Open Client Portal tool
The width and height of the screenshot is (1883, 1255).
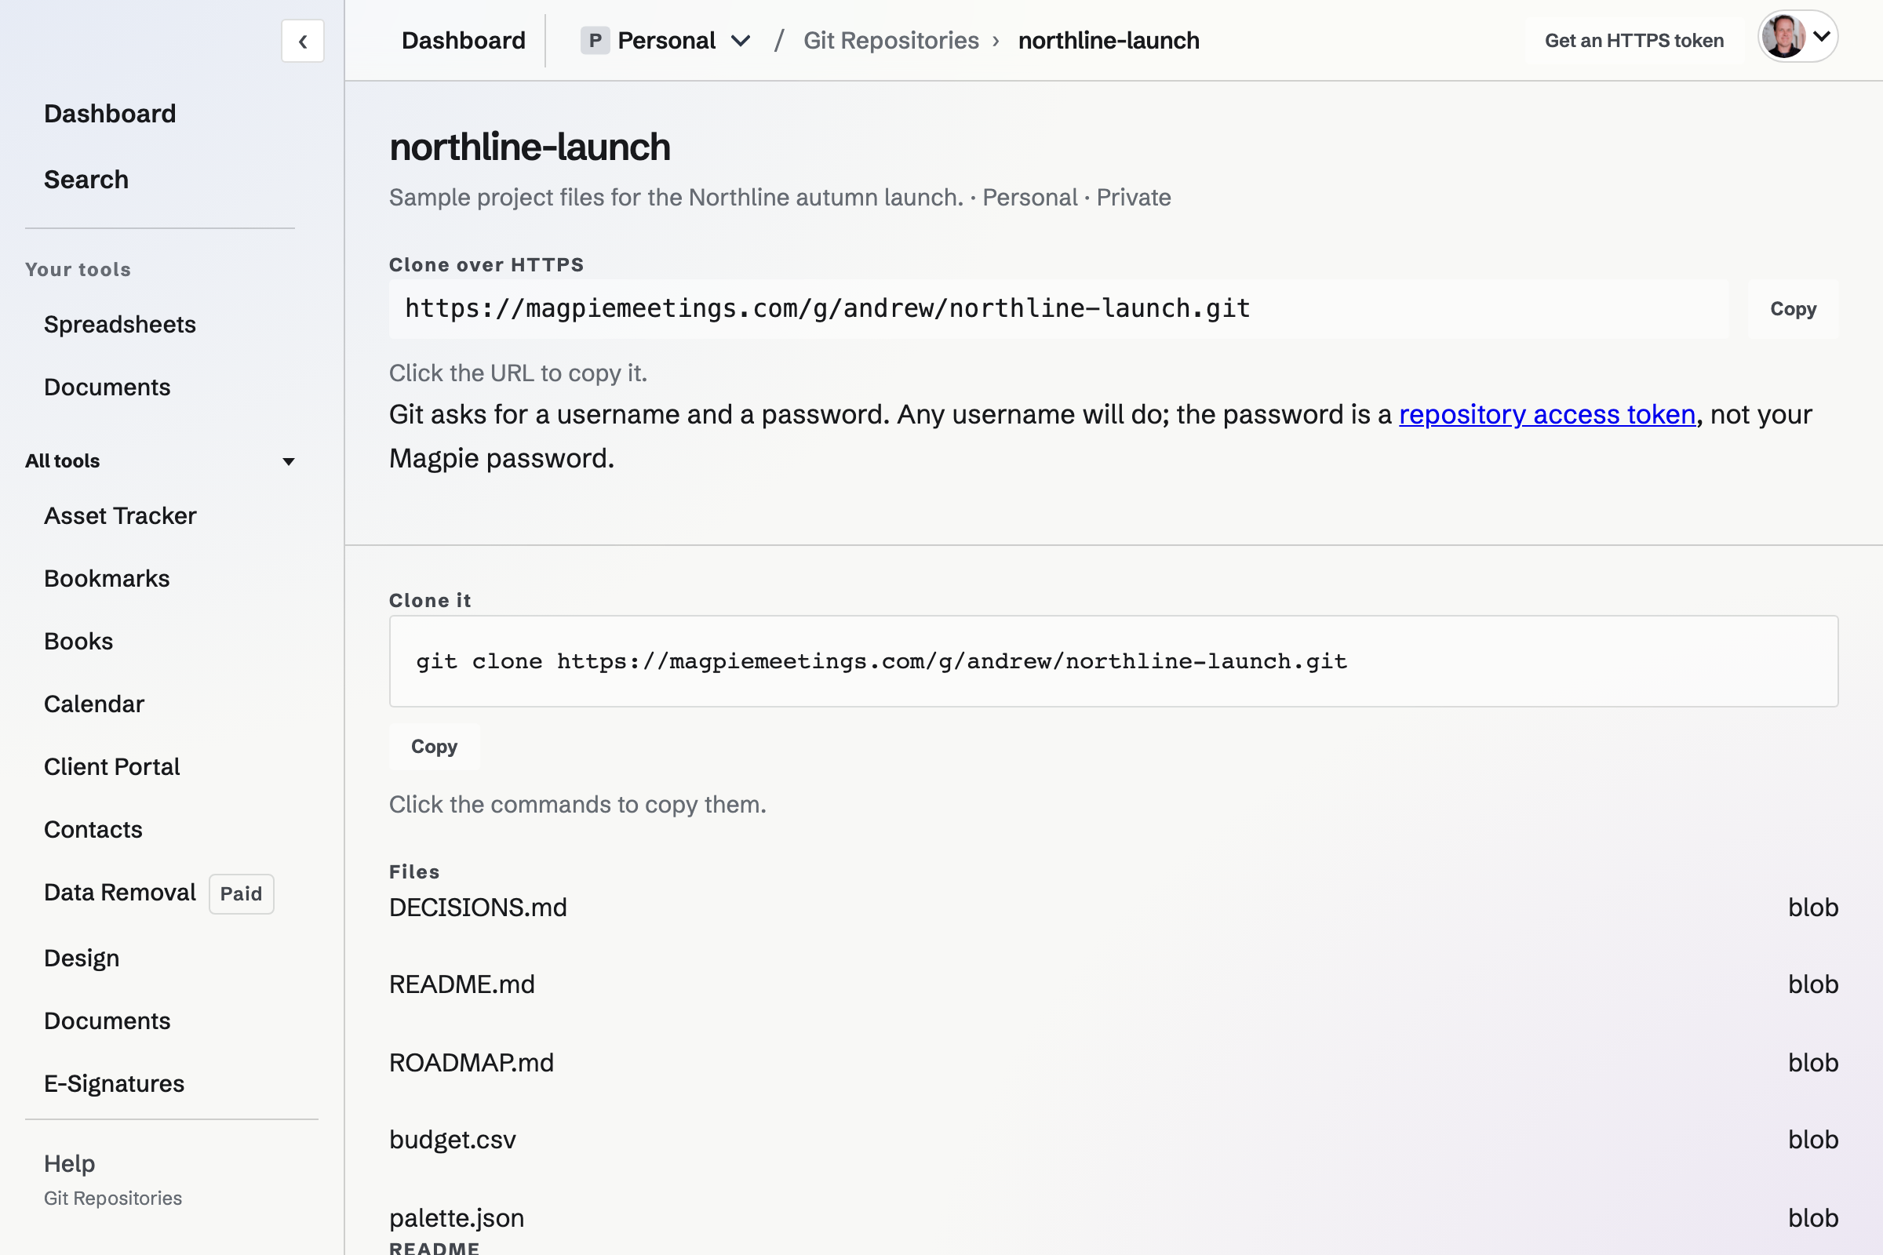112,767
